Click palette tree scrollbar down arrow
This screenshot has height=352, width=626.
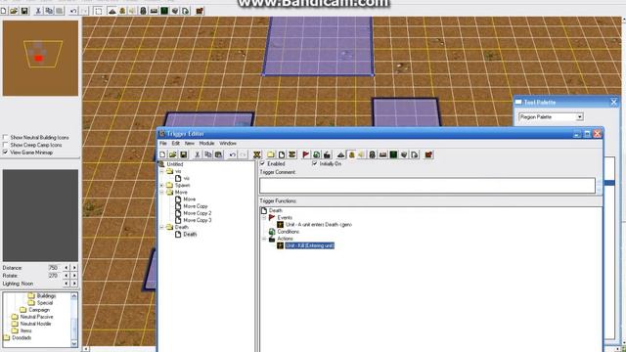74,343
